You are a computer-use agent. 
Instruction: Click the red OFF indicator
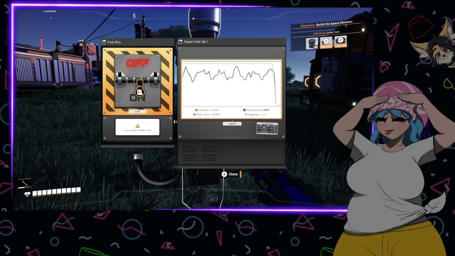coord(138,63)
